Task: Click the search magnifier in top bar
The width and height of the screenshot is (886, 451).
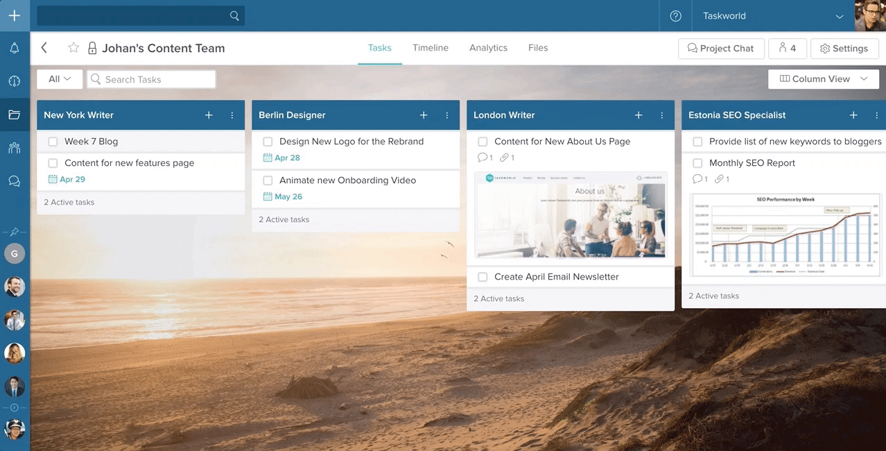Action: pos(234,16)
